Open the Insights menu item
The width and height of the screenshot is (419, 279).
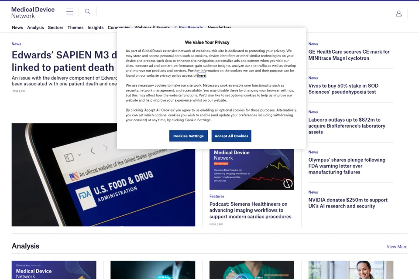[96, 27]
